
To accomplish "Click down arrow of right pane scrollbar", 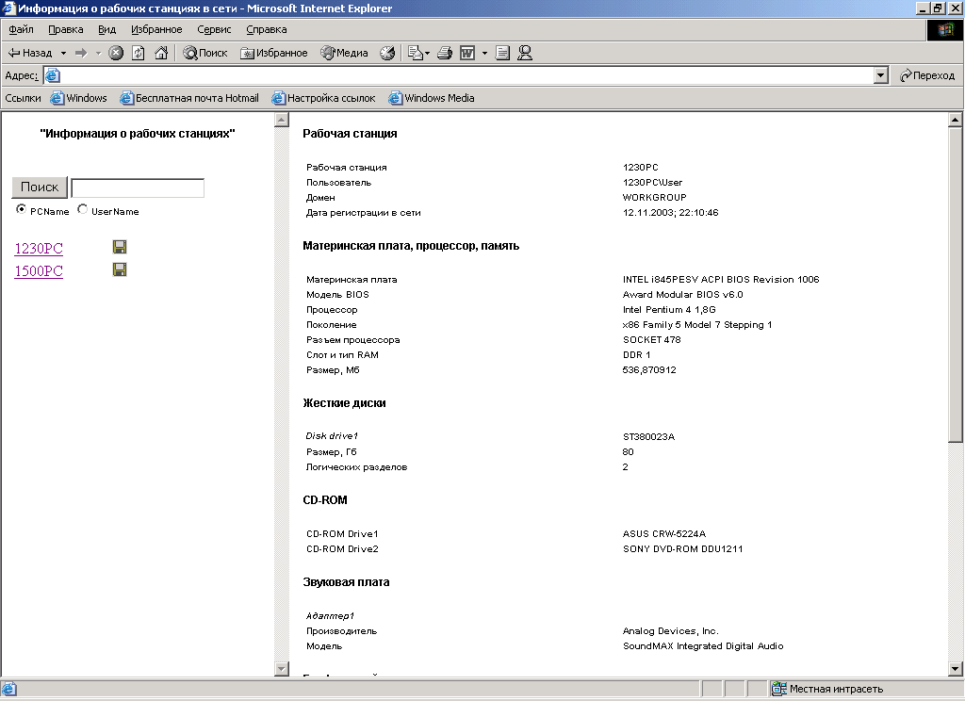I will click(x=956, y=669).
